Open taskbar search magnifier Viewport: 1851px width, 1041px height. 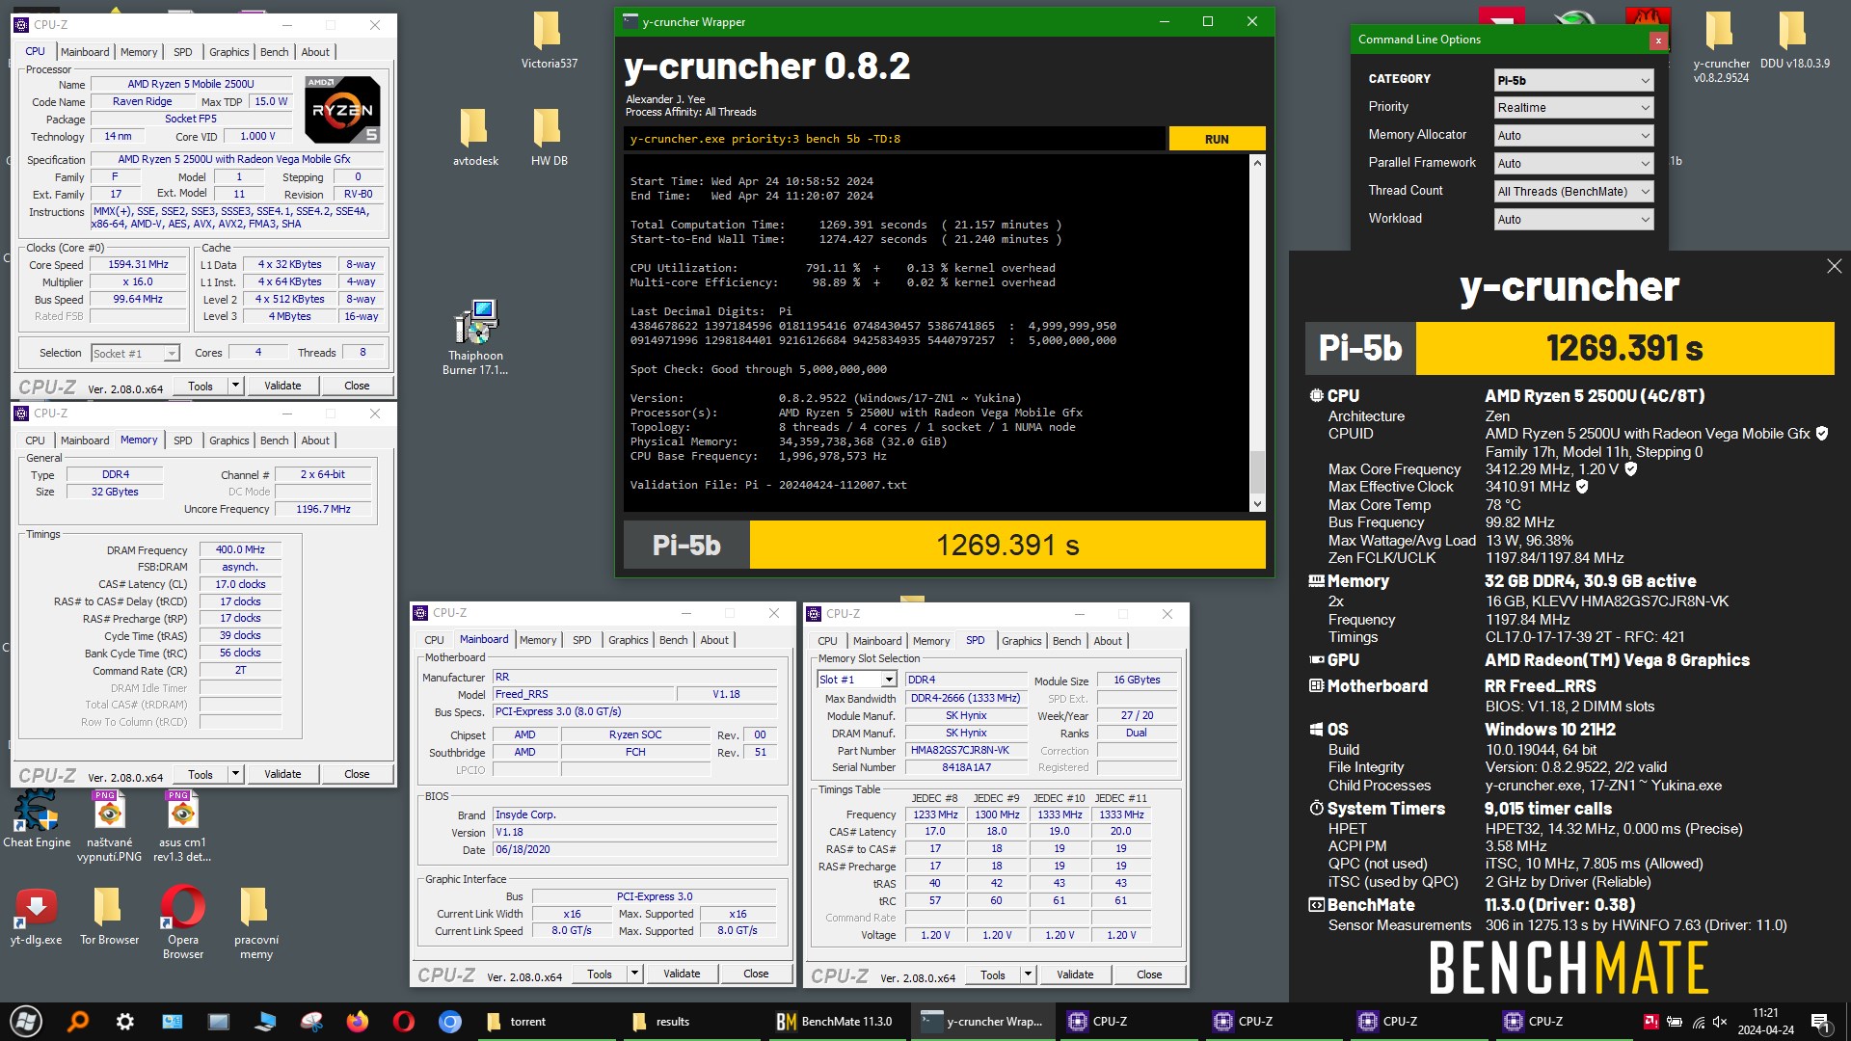(77, 1021)
